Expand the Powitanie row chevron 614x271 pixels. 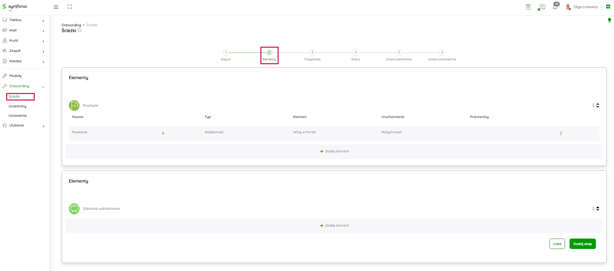163,133
